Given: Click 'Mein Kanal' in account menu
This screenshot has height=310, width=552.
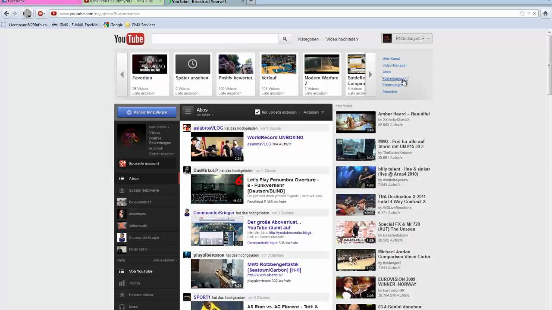Looking at the screenshot, I should coord(391,59).
